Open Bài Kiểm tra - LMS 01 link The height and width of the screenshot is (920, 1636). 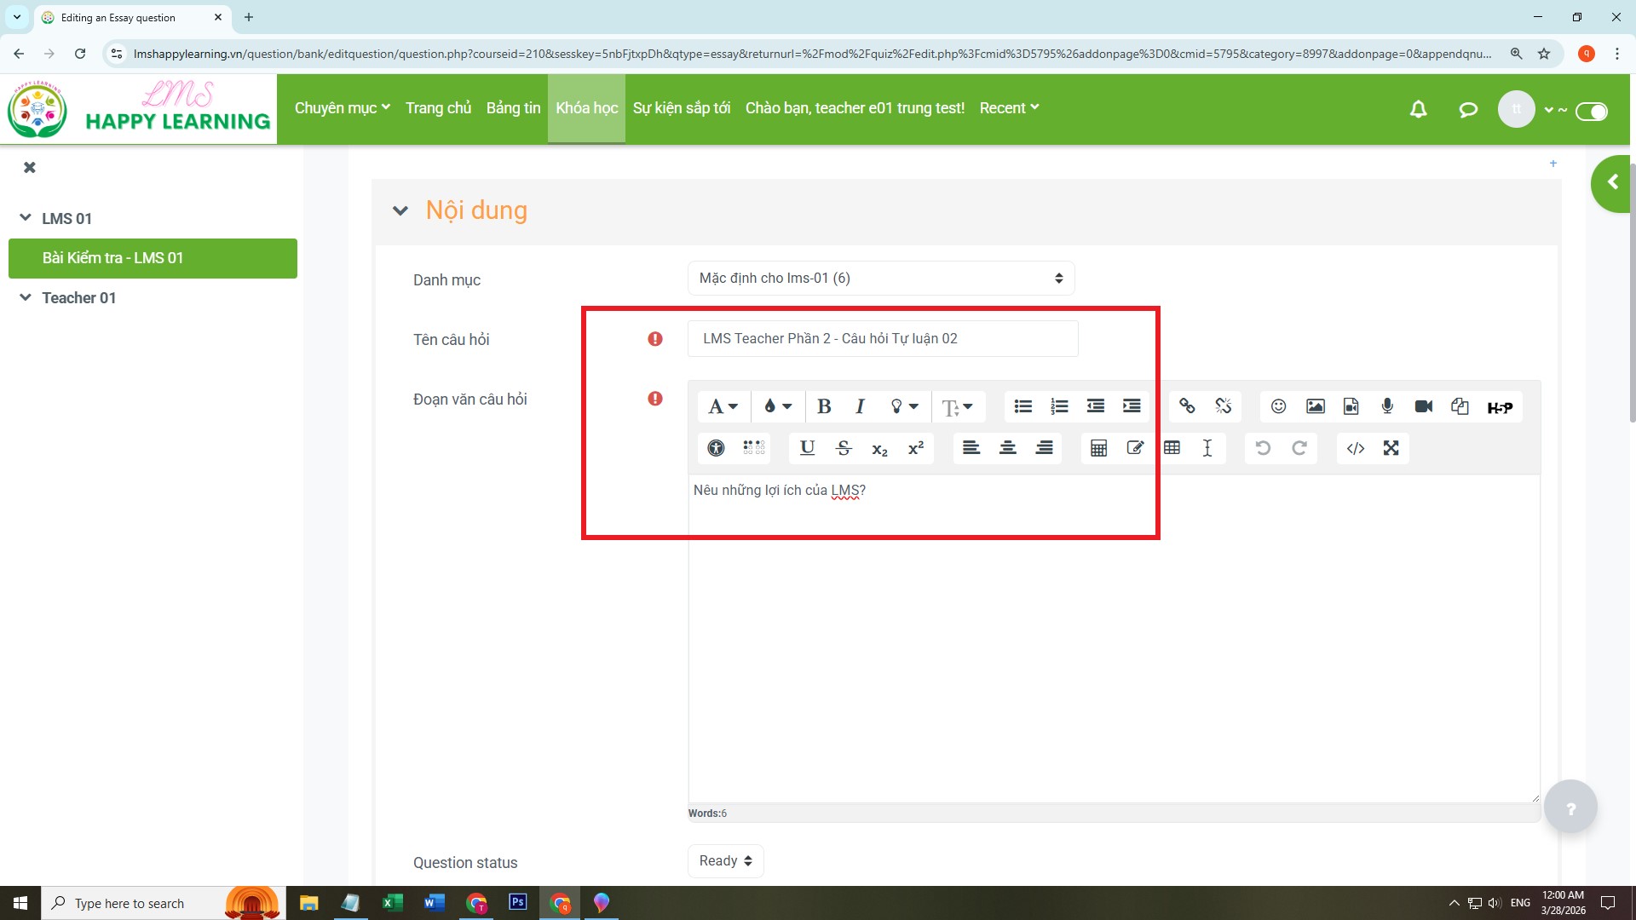coord(112,258)
